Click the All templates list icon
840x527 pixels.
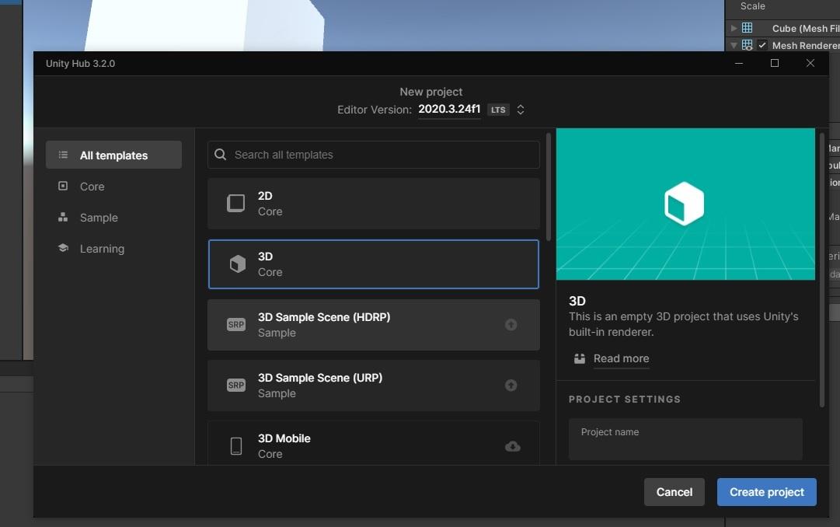[63, 155]
